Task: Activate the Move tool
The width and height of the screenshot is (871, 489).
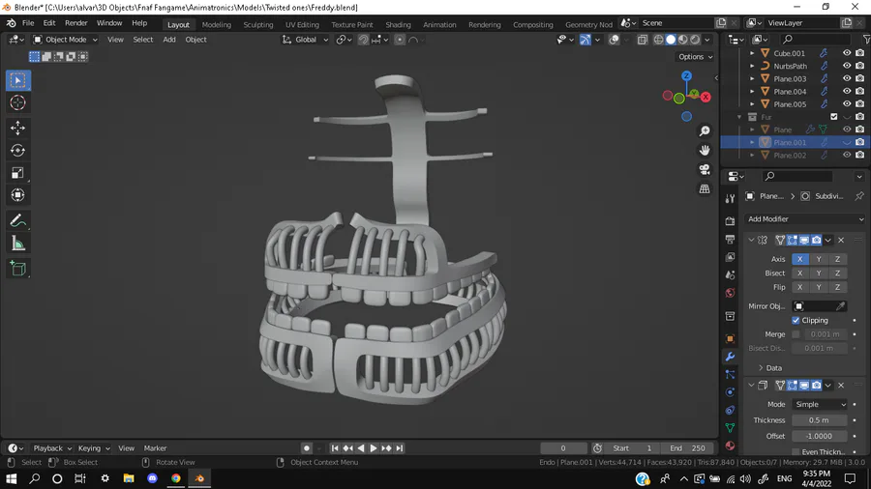Action: (x=17, y=129)
